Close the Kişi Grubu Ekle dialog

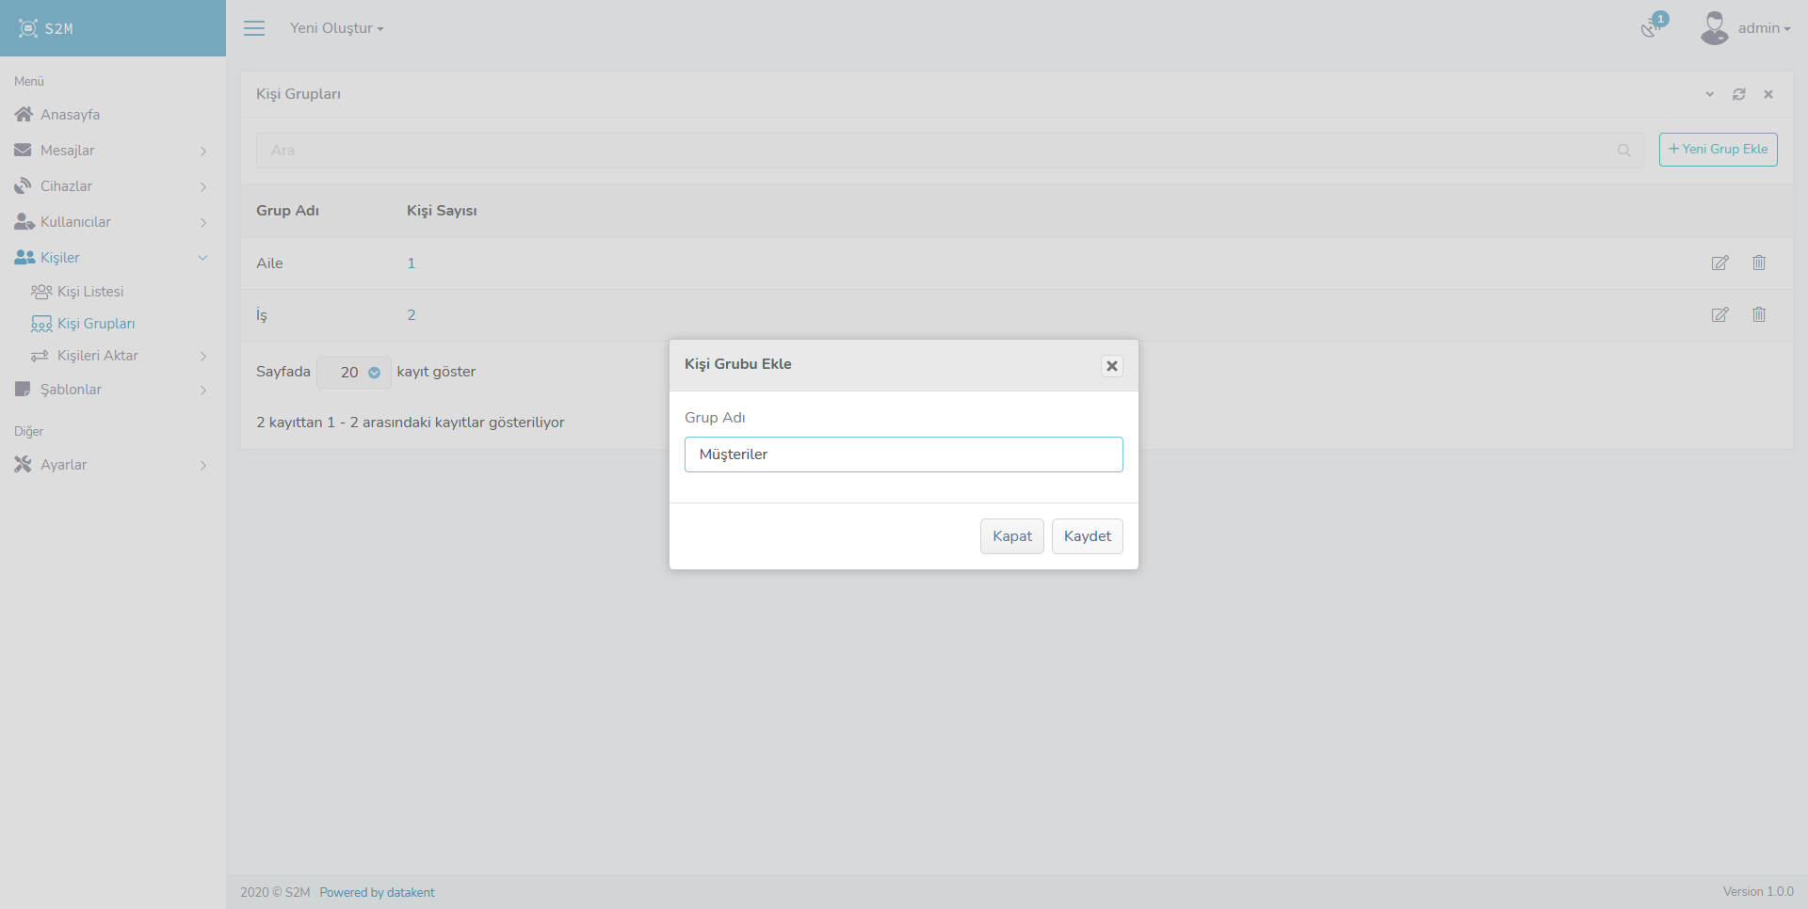[x=1111, y=366]
